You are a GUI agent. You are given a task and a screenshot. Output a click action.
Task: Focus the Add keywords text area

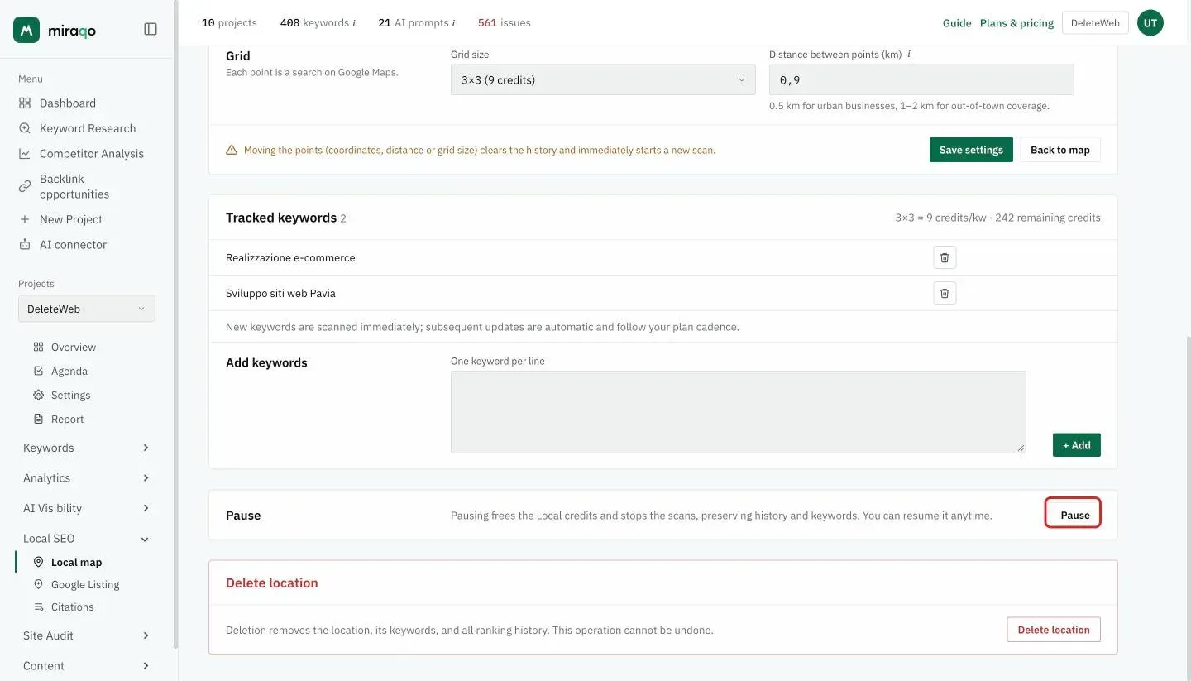(739, 412)
